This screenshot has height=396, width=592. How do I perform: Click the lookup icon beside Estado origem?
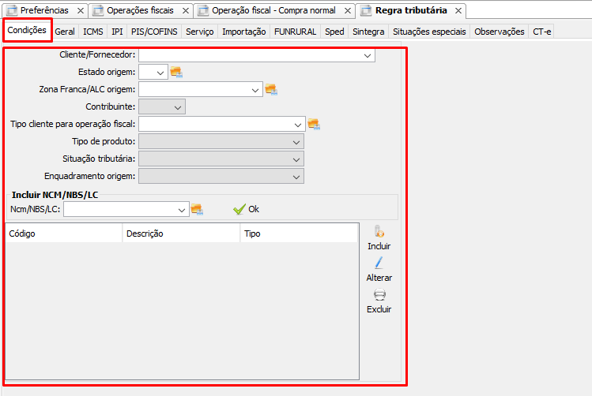tap(175, 73)
